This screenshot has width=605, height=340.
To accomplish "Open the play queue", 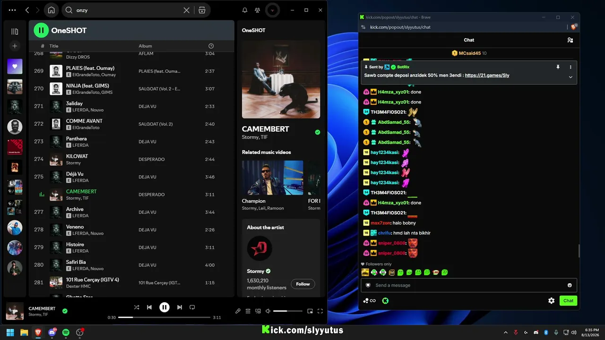I will [248, 311].
